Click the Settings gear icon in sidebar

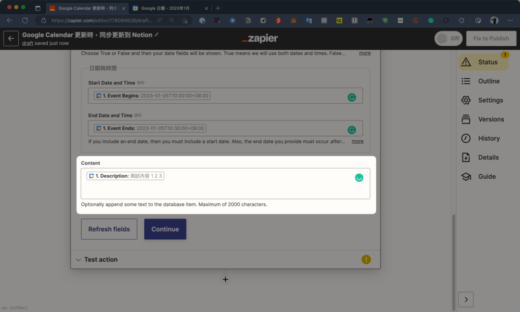(466, 100)
